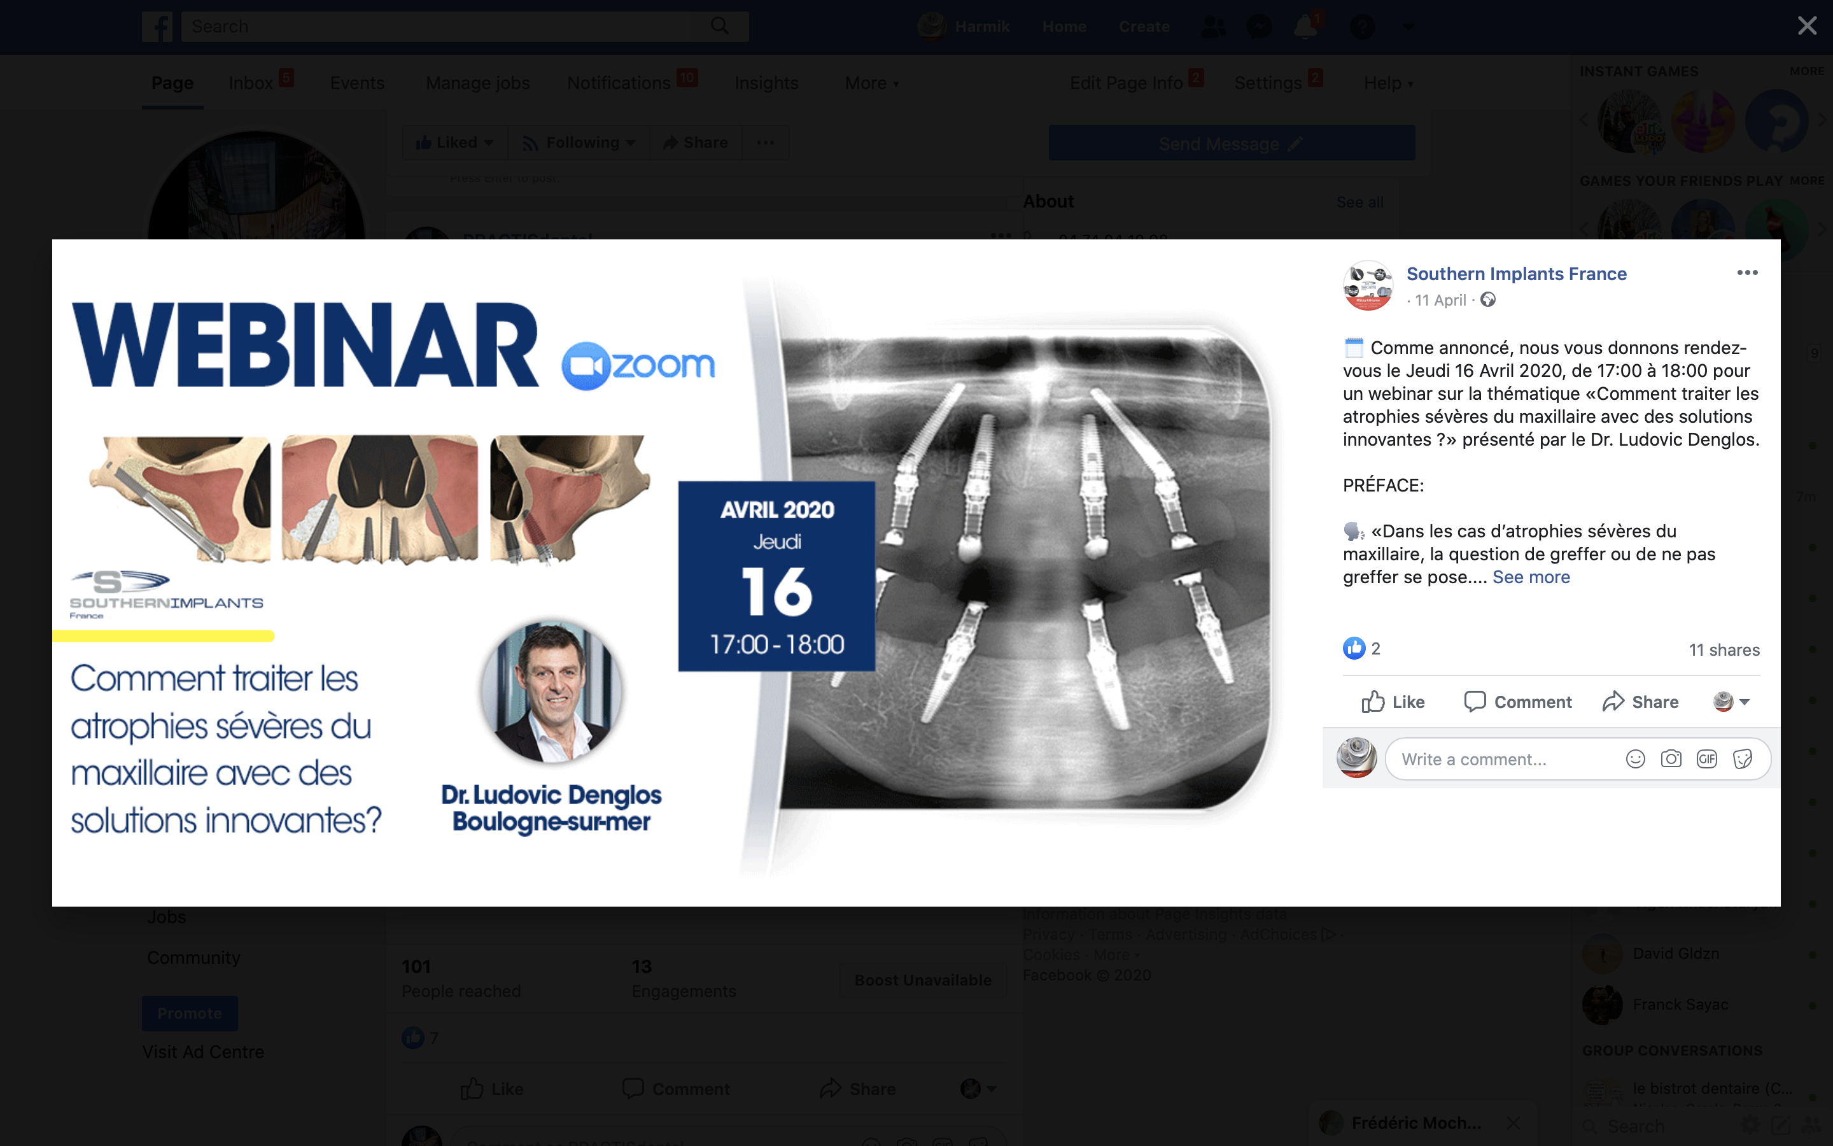This screenshot has width=1833, height=1146.
Task: Like the webinar post
Action: pyautogui.click(x=1393, y=702)
